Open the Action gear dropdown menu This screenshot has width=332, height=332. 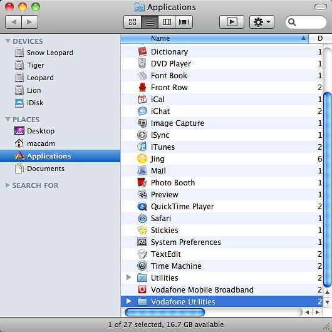(262, 22)
